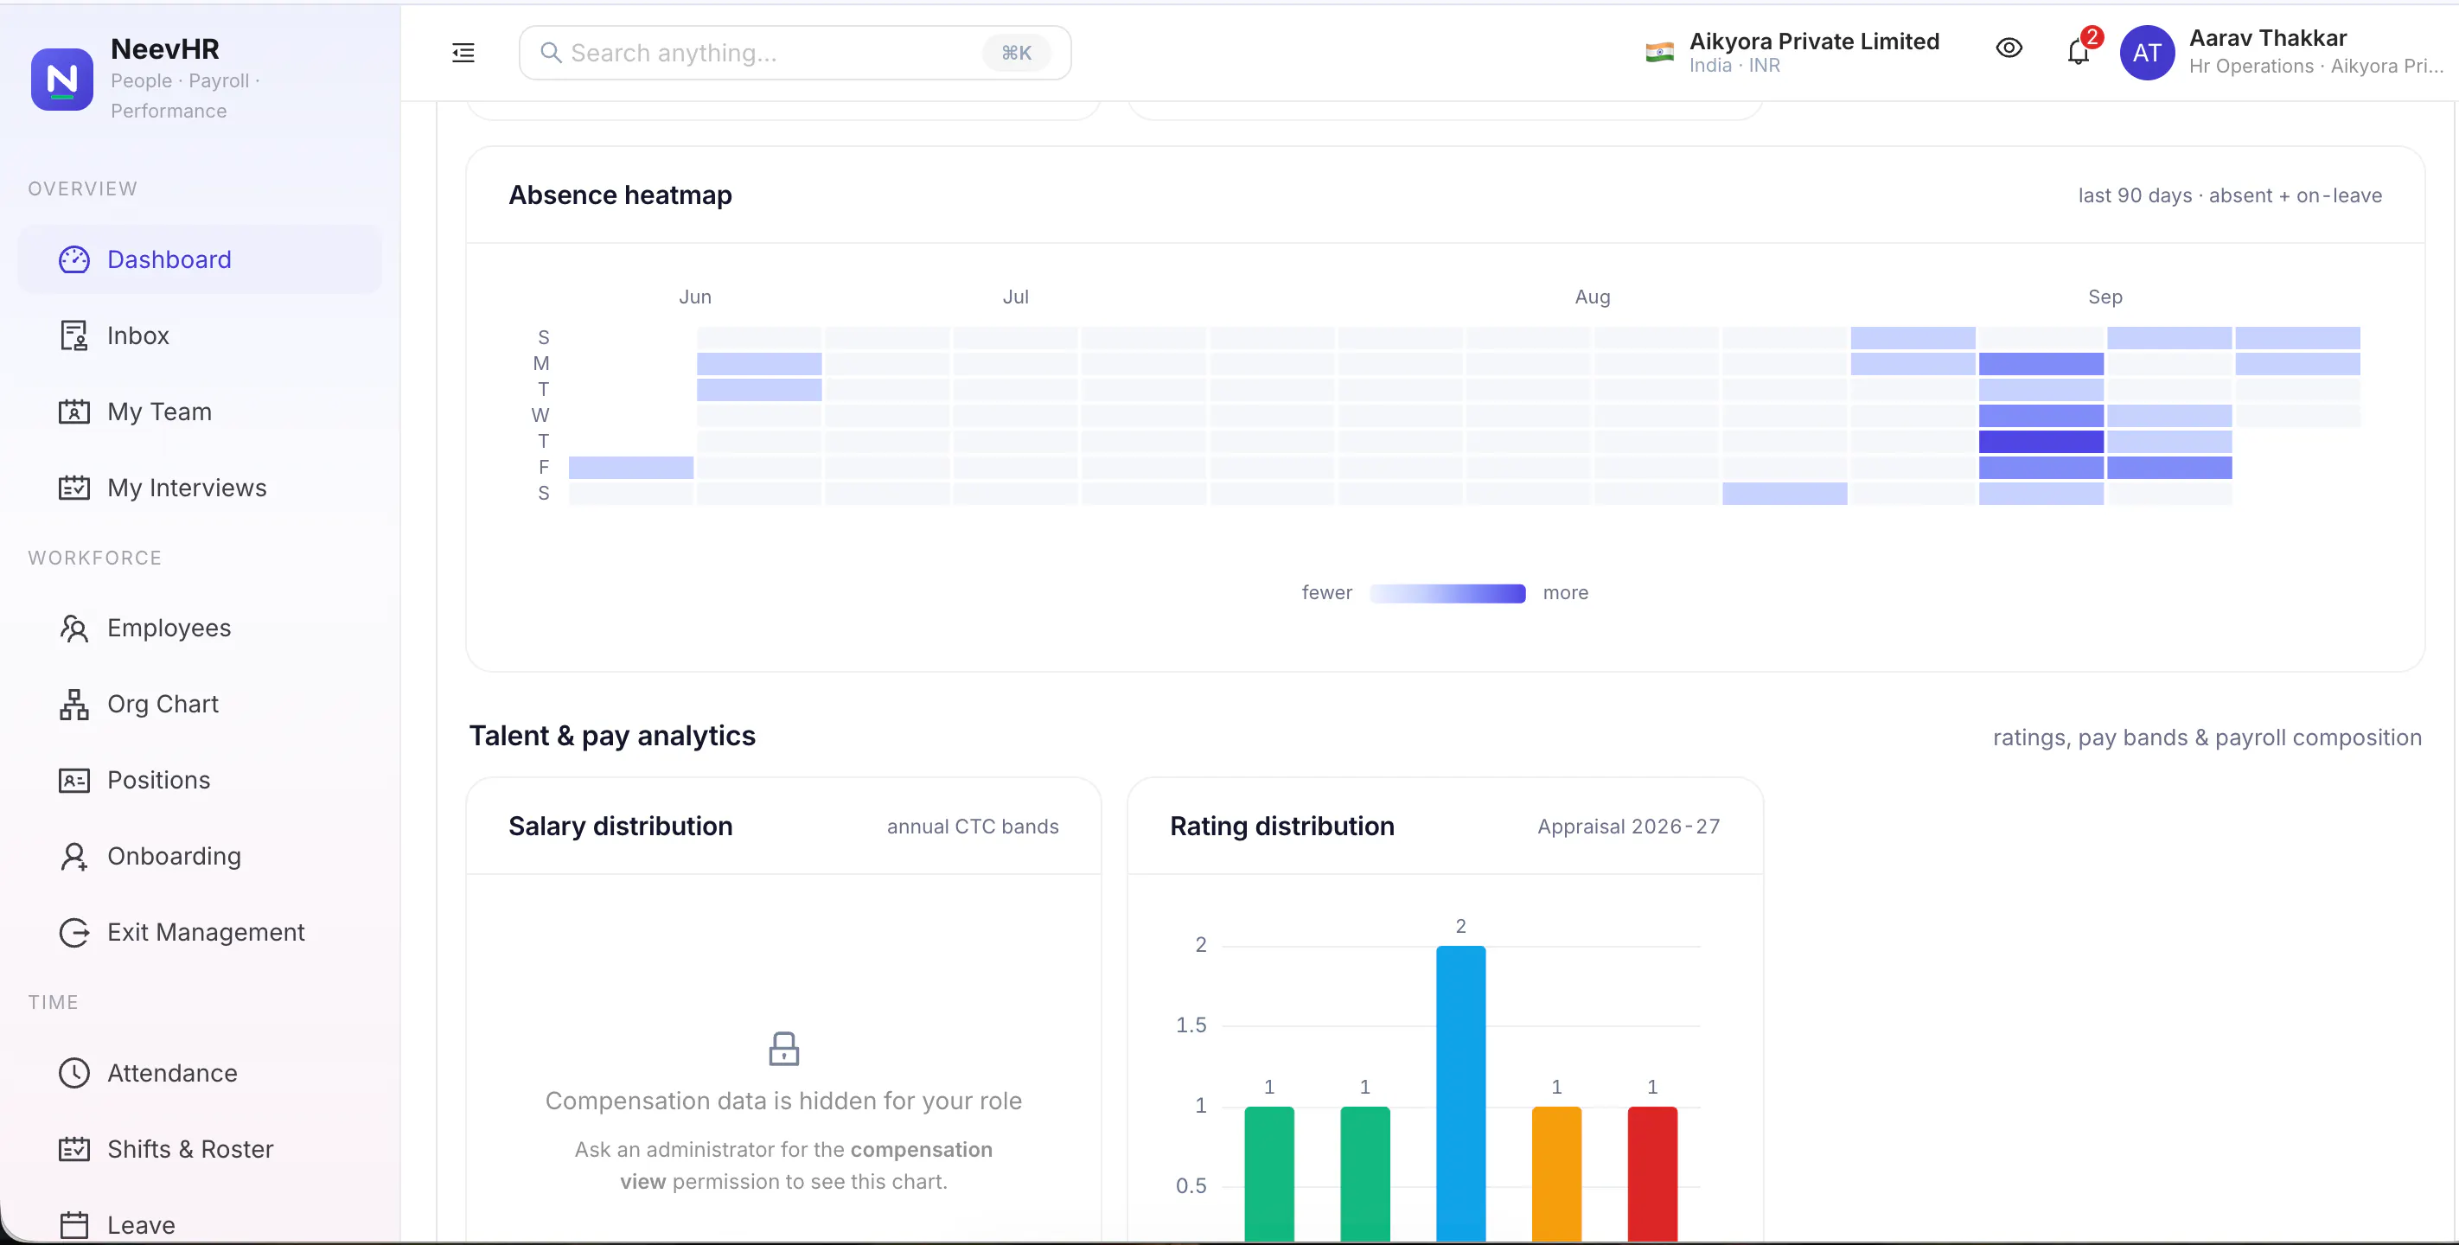This screenshot has width=2459, height=1245.
Task: Open the Dashboard page
Action: (x=201, y=259)
